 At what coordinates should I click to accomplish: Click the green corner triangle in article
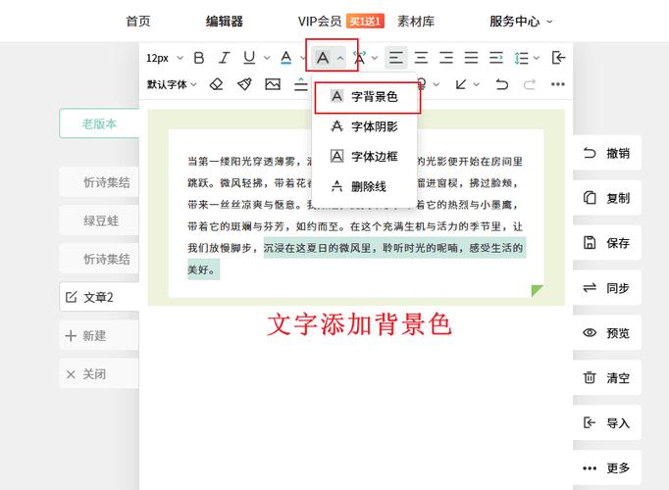tap(538, 291)
